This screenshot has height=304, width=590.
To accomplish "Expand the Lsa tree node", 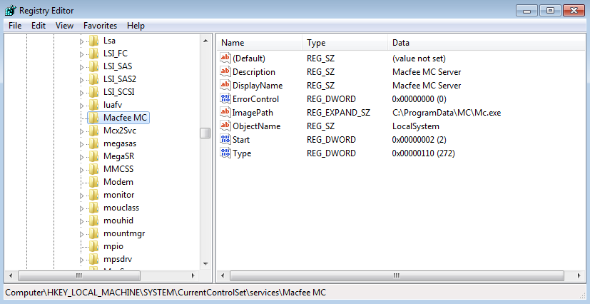I will (81, 41).
